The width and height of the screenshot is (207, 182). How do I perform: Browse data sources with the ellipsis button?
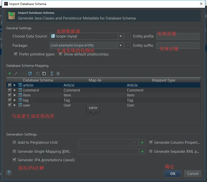(128, 36)
